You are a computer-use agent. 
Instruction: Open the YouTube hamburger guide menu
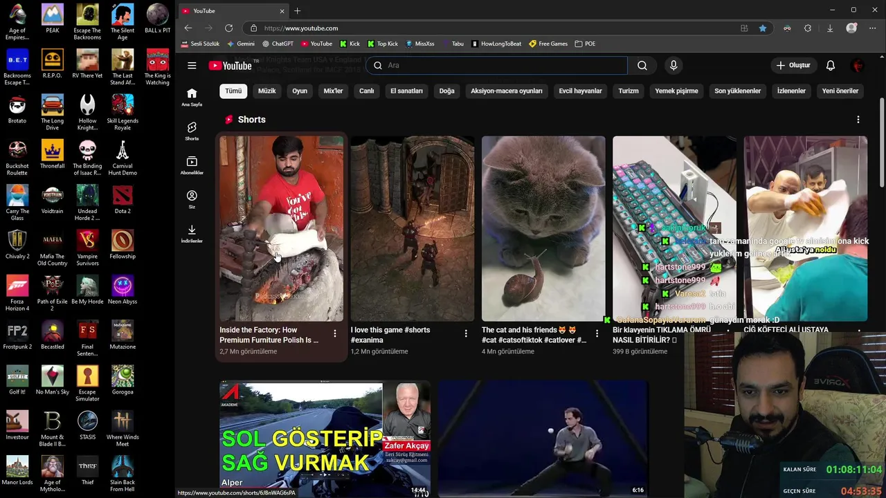(192, 66)
